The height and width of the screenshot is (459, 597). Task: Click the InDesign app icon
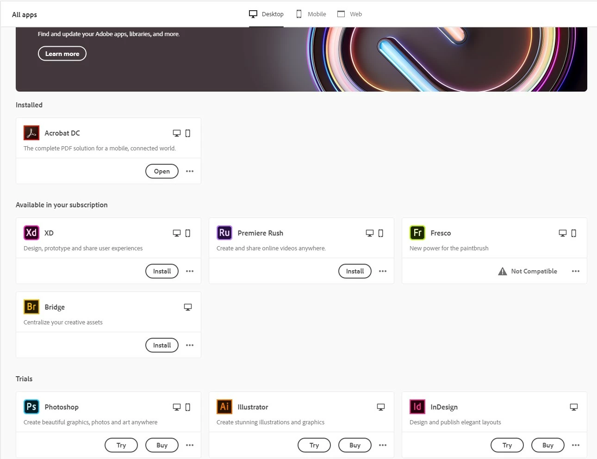pyautogui.click(x=417, y=407)
